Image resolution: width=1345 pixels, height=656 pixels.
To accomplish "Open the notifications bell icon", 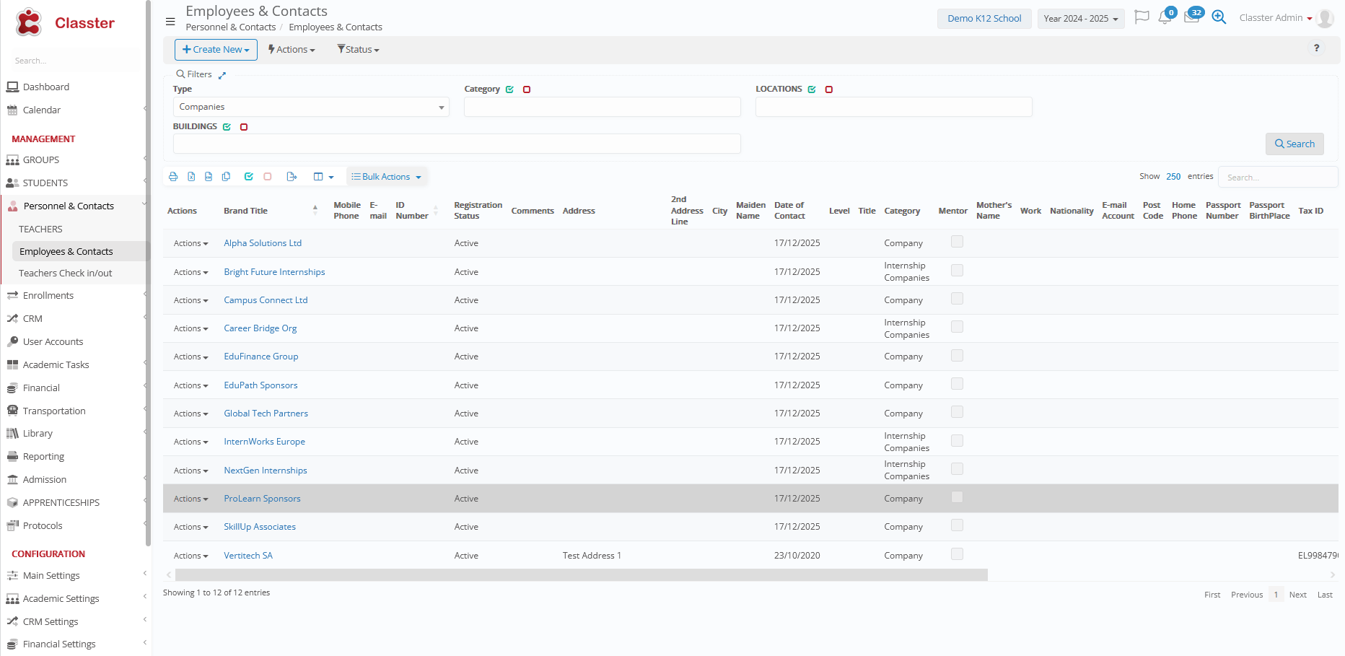I will point(1165,18).
